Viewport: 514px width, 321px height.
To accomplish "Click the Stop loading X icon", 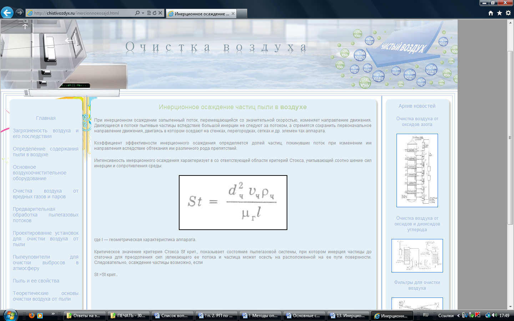I will point(160,13).
